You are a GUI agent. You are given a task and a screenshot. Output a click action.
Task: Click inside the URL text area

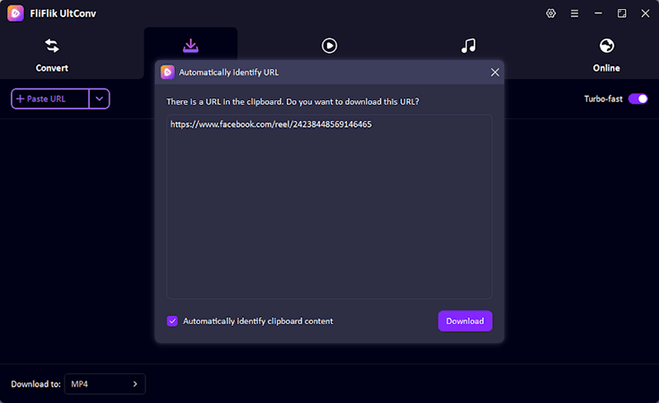pyautogui.click(x=329, y=207)
